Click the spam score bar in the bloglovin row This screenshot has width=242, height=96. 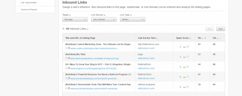click(186, 67)
